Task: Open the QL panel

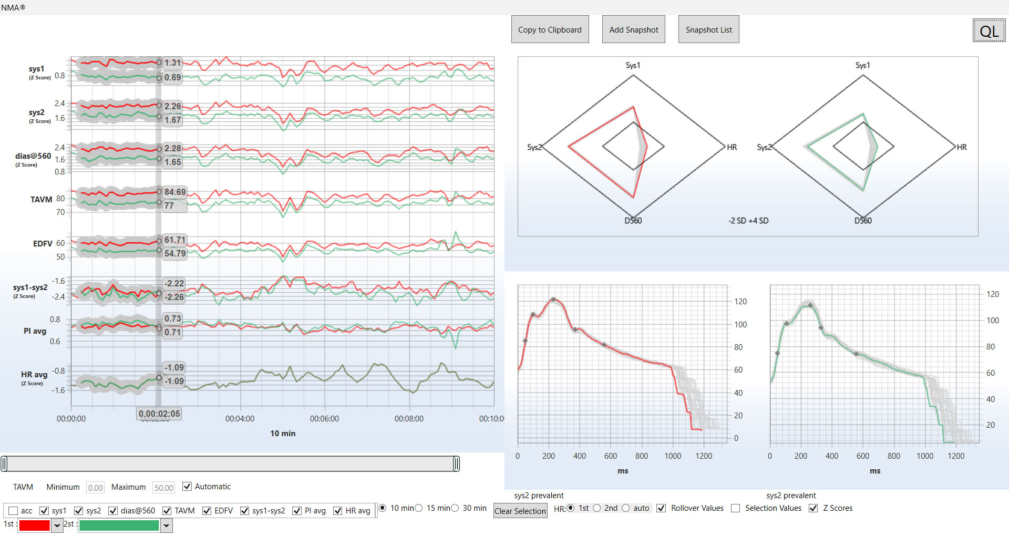Action: (989, 30)
